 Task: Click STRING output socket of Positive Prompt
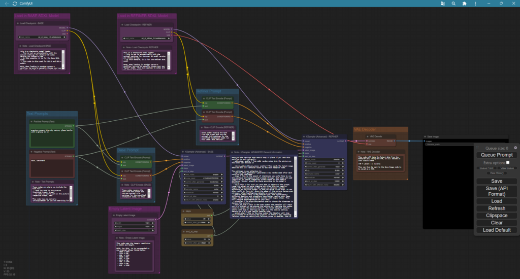(x=73, y=126)
